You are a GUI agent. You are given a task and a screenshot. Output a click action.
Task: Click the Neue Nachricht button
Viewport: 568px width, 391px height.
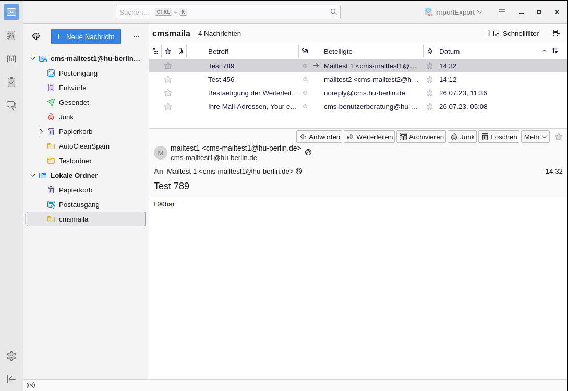86,36
